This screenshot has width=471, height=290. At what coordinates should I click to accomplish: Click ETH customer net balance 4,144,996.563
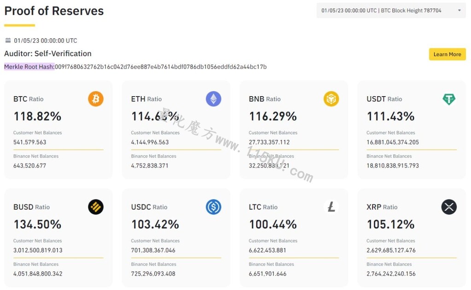click(x=150, y=142)
